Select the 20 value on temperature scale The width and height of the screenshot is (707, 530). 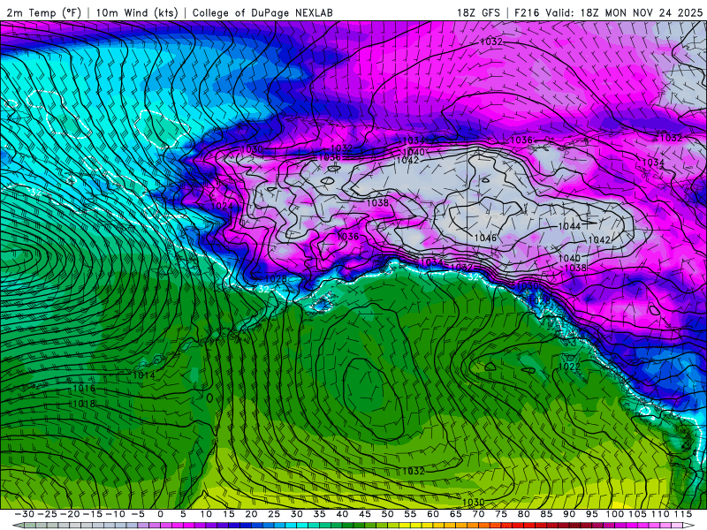[251, 514]
